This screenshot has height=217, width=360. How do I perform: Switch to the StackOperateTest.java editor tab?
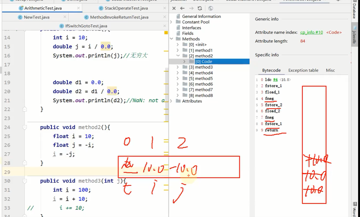[x=126, y=8]
